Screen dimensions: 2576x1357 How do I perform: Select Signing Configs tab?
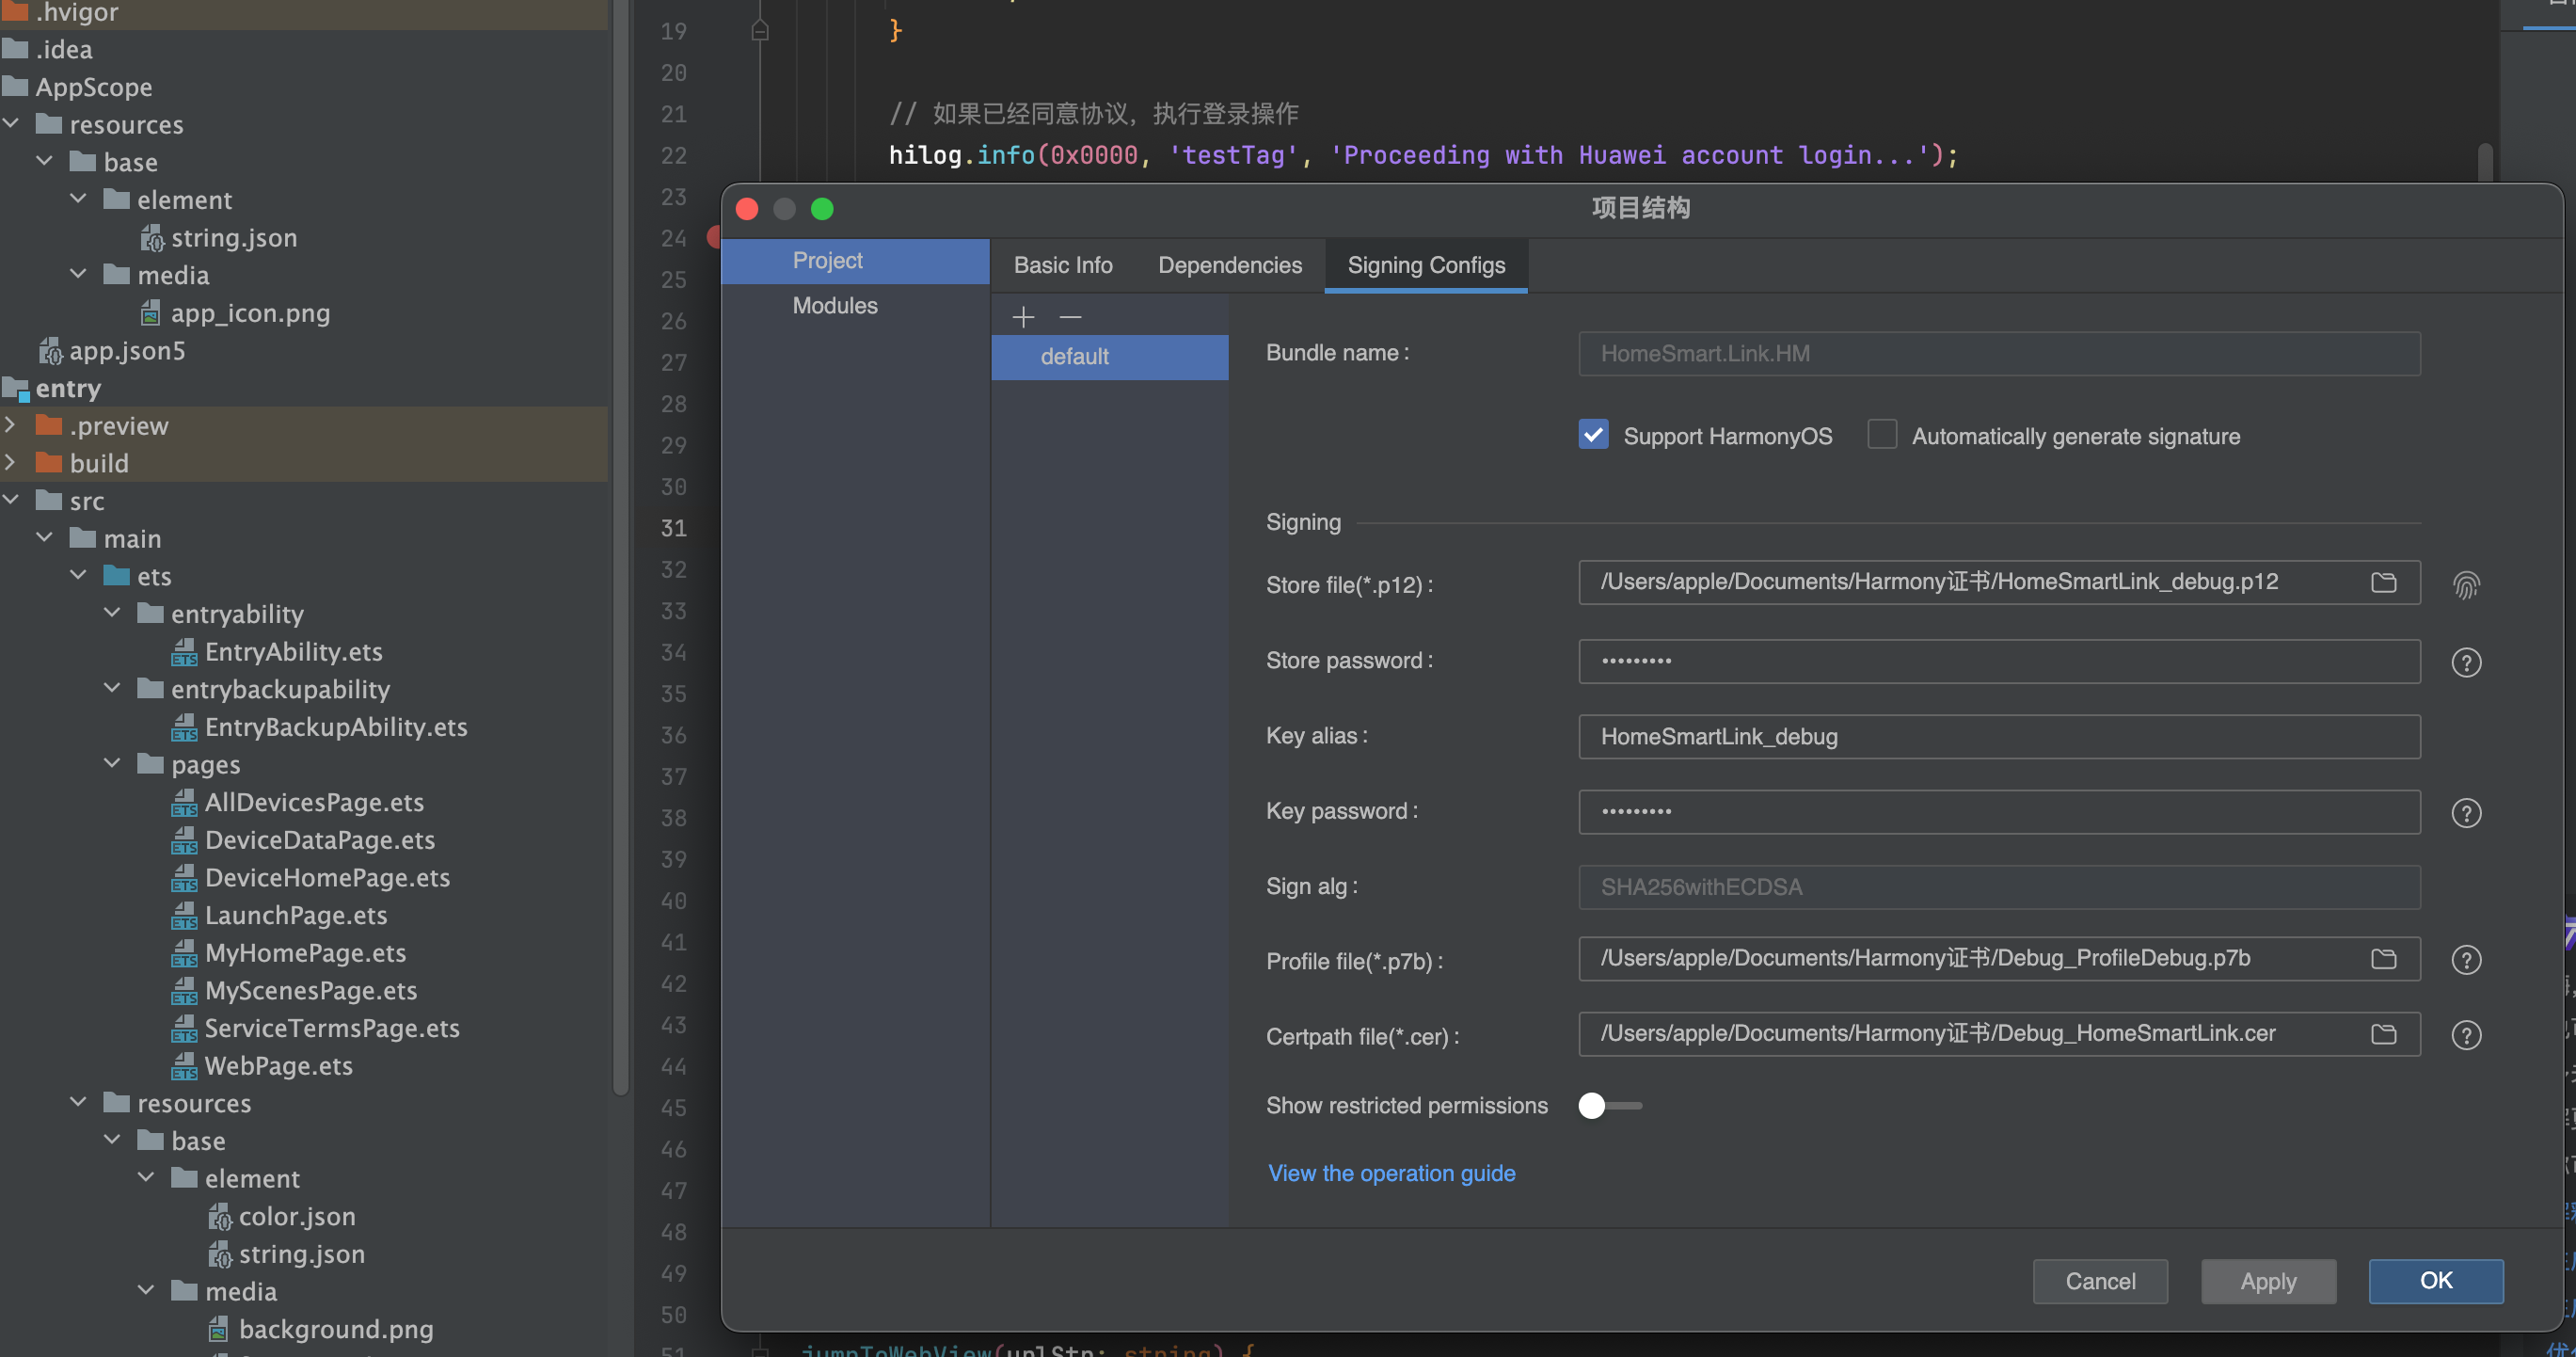(1426, 265)
